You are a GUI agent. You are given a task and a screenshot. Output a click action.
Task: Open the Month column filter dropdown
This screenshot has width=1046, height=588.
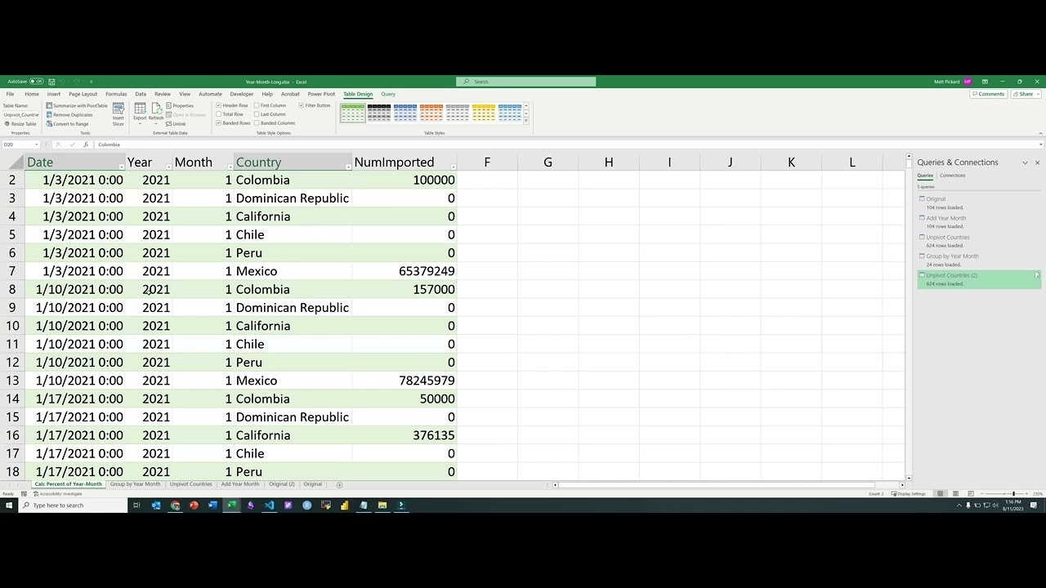(x=229, y=167)
